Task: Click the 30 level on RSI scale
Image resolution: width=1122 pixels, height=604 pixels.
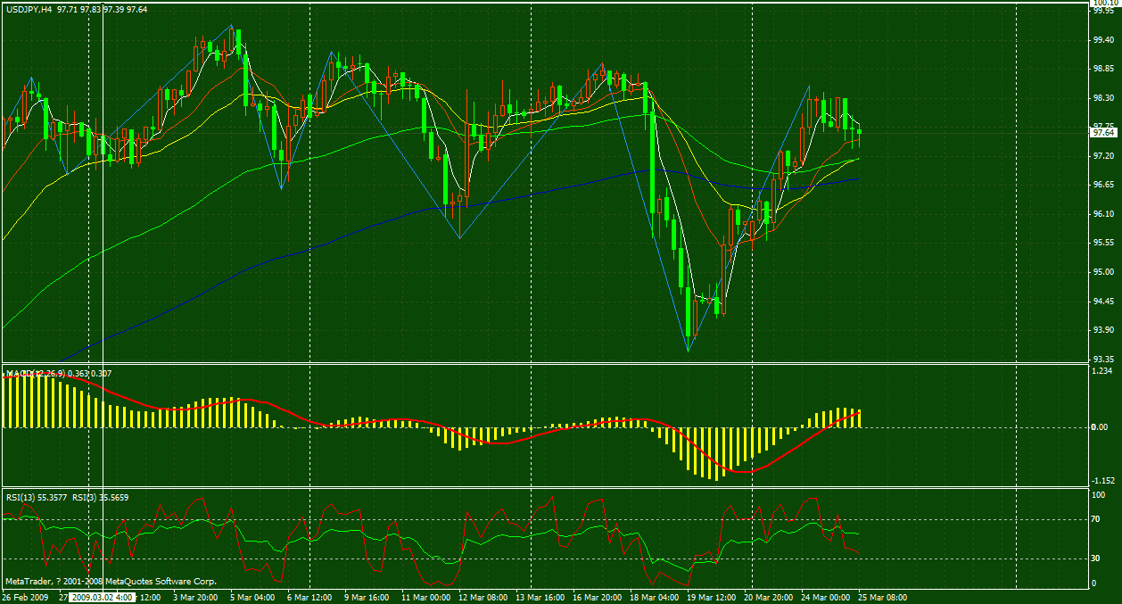Action: tap(1097, 558)
